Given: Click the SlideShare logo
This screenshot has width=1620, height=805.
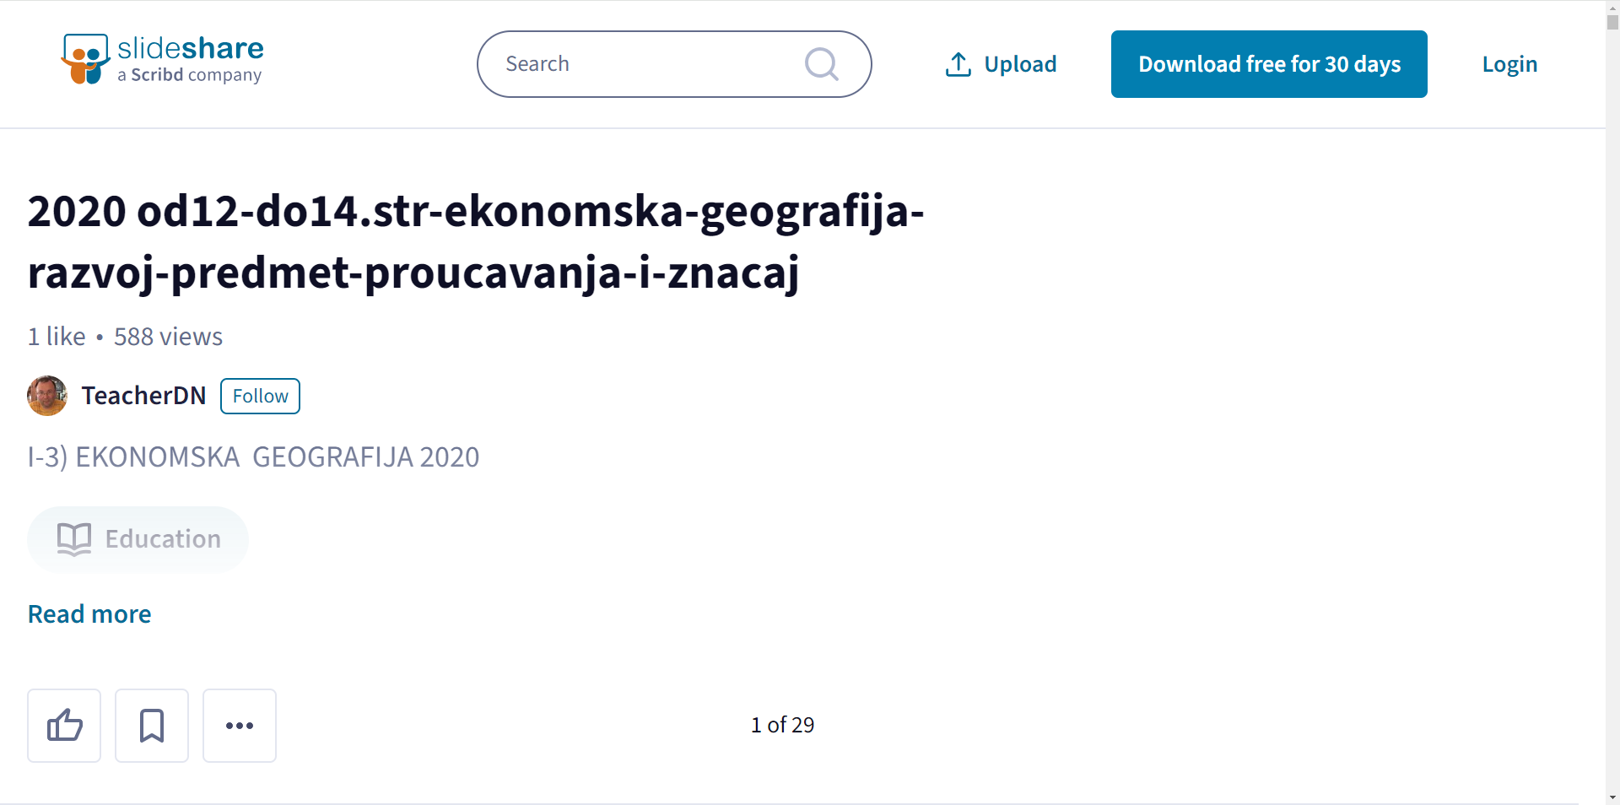Looking at the screenshot, I should click(162, 59).
